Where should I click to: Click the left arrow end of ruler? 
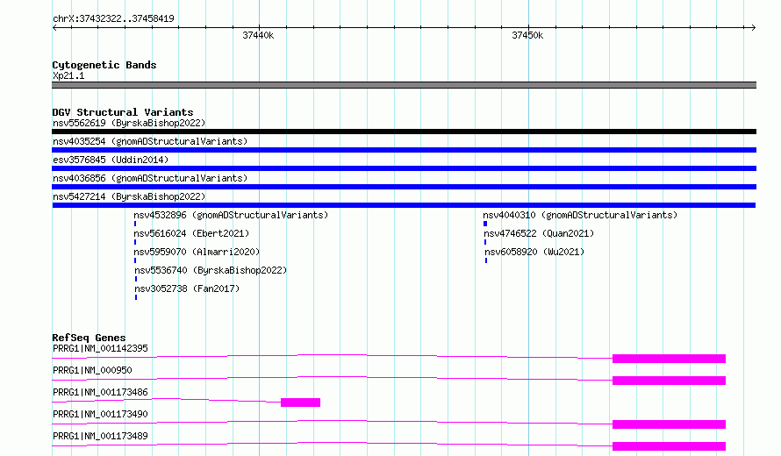(x=54, y=27)
